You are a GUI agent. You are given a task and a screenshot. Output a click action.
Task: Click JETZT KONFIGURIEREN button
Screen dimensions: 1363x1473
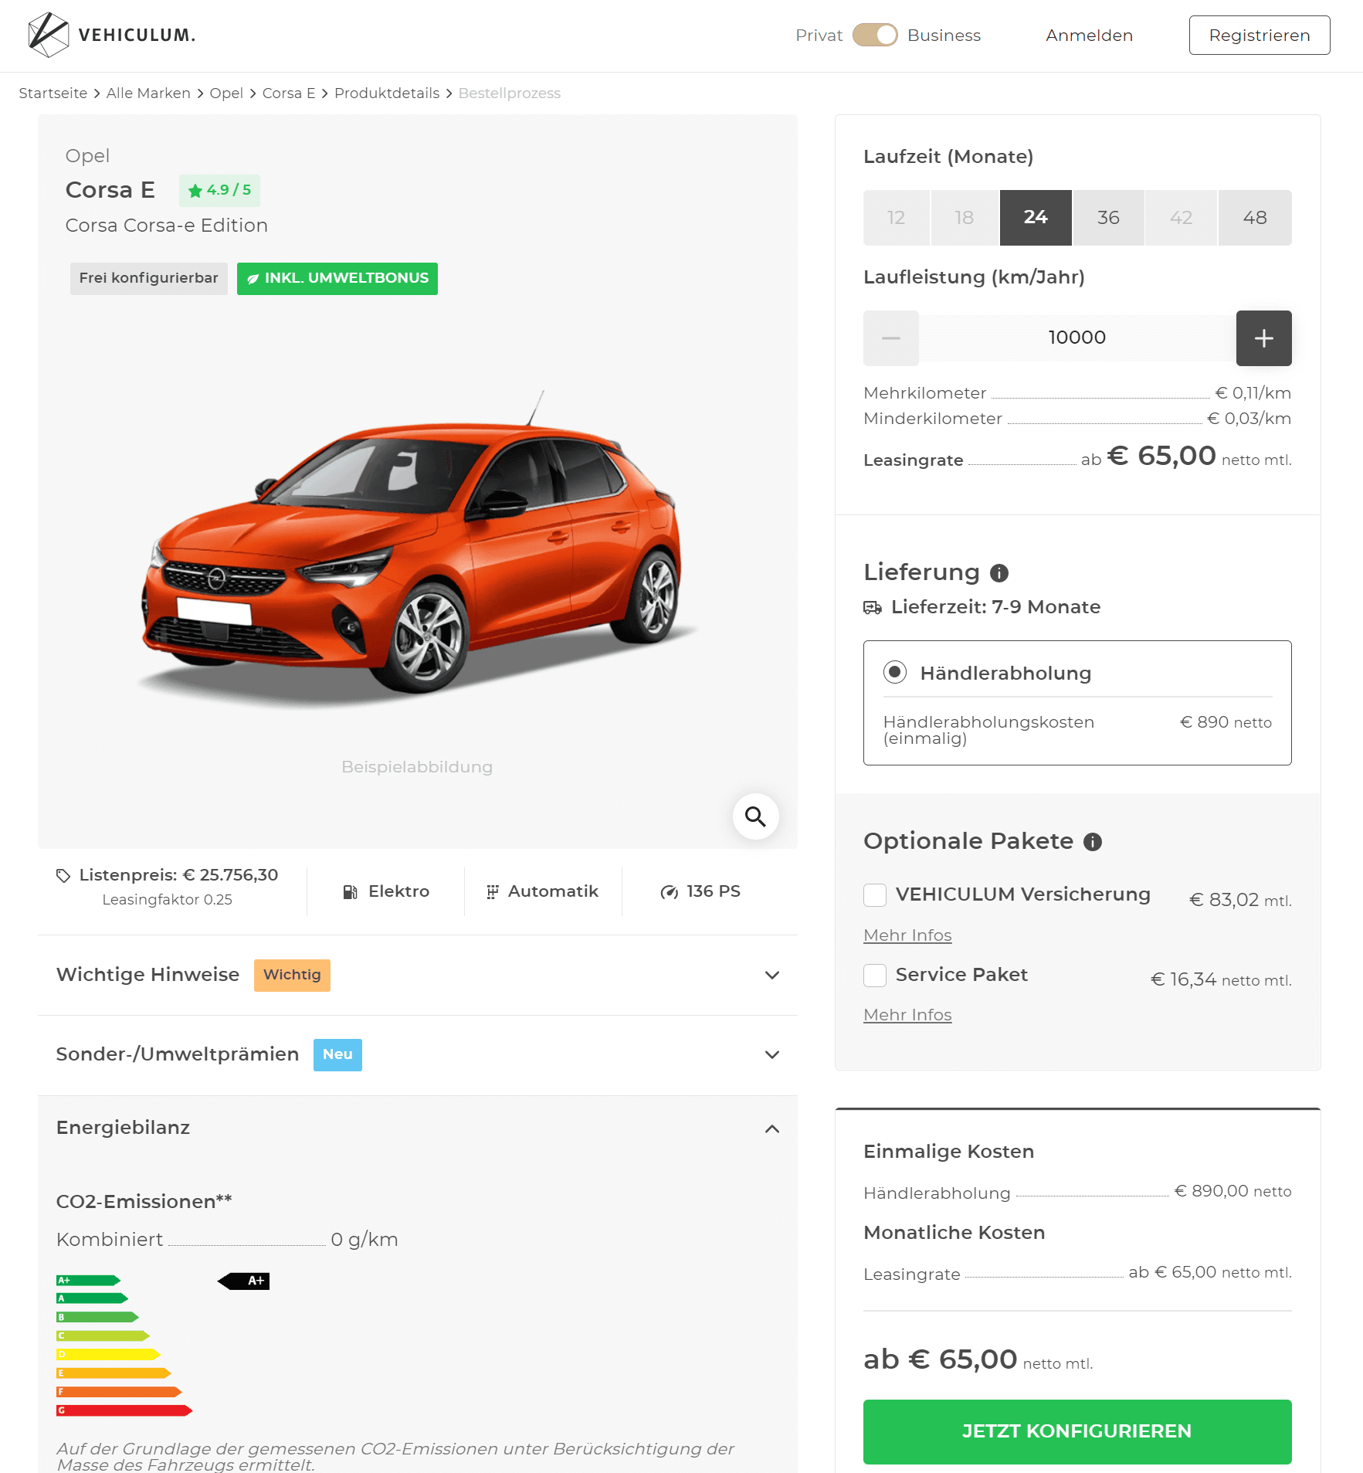(1077, 1431)
